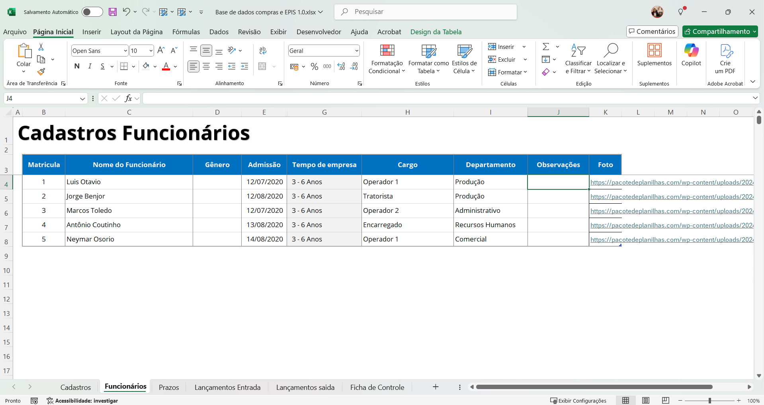Open Localizar e Selecionar magnifier tool
Image resolution: width=764 pixels, height=405 pixels.
click(611, 51)
